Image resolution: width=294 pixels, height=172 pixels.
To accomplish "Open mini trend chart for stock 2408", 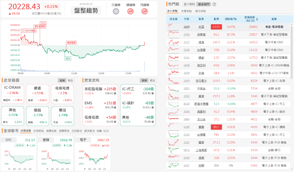I will tap(174, 65).
